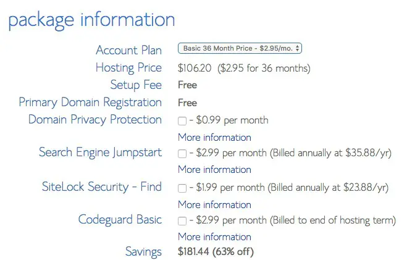Viewport: 407px width, 260px height.
Task: Click the SiteLock Security - Find label
Action: (101, 187)
